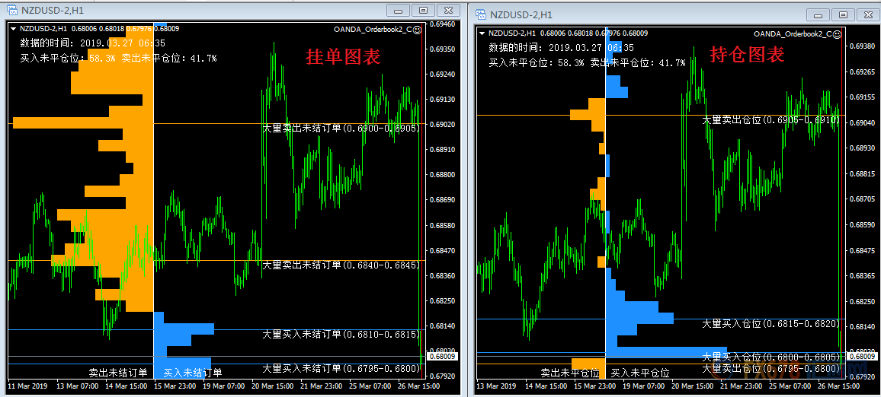
Task: Open the symbol dropdown triangle in the right chart
Action: pyautogui.click(x=482, y=33)
